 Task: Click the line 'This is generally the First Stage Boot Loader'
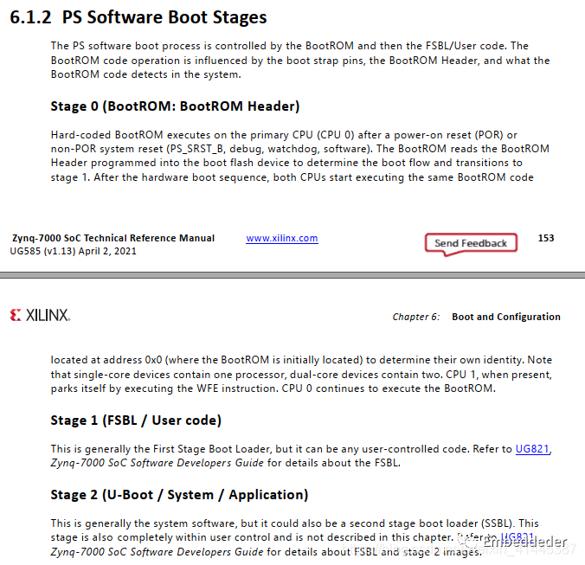pyautogui.click(x=301, y=449)
